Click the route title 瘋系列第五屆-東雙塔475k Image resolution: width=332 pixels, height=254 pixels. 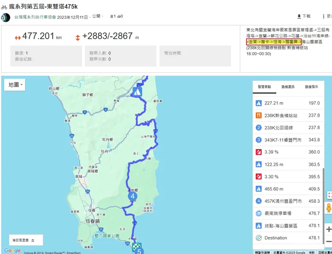(43, 7)
